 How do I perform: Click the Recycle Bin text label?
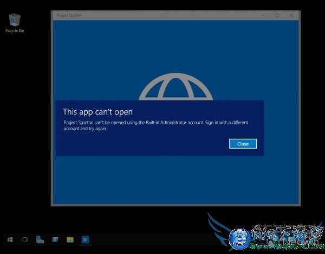point(15,31)
